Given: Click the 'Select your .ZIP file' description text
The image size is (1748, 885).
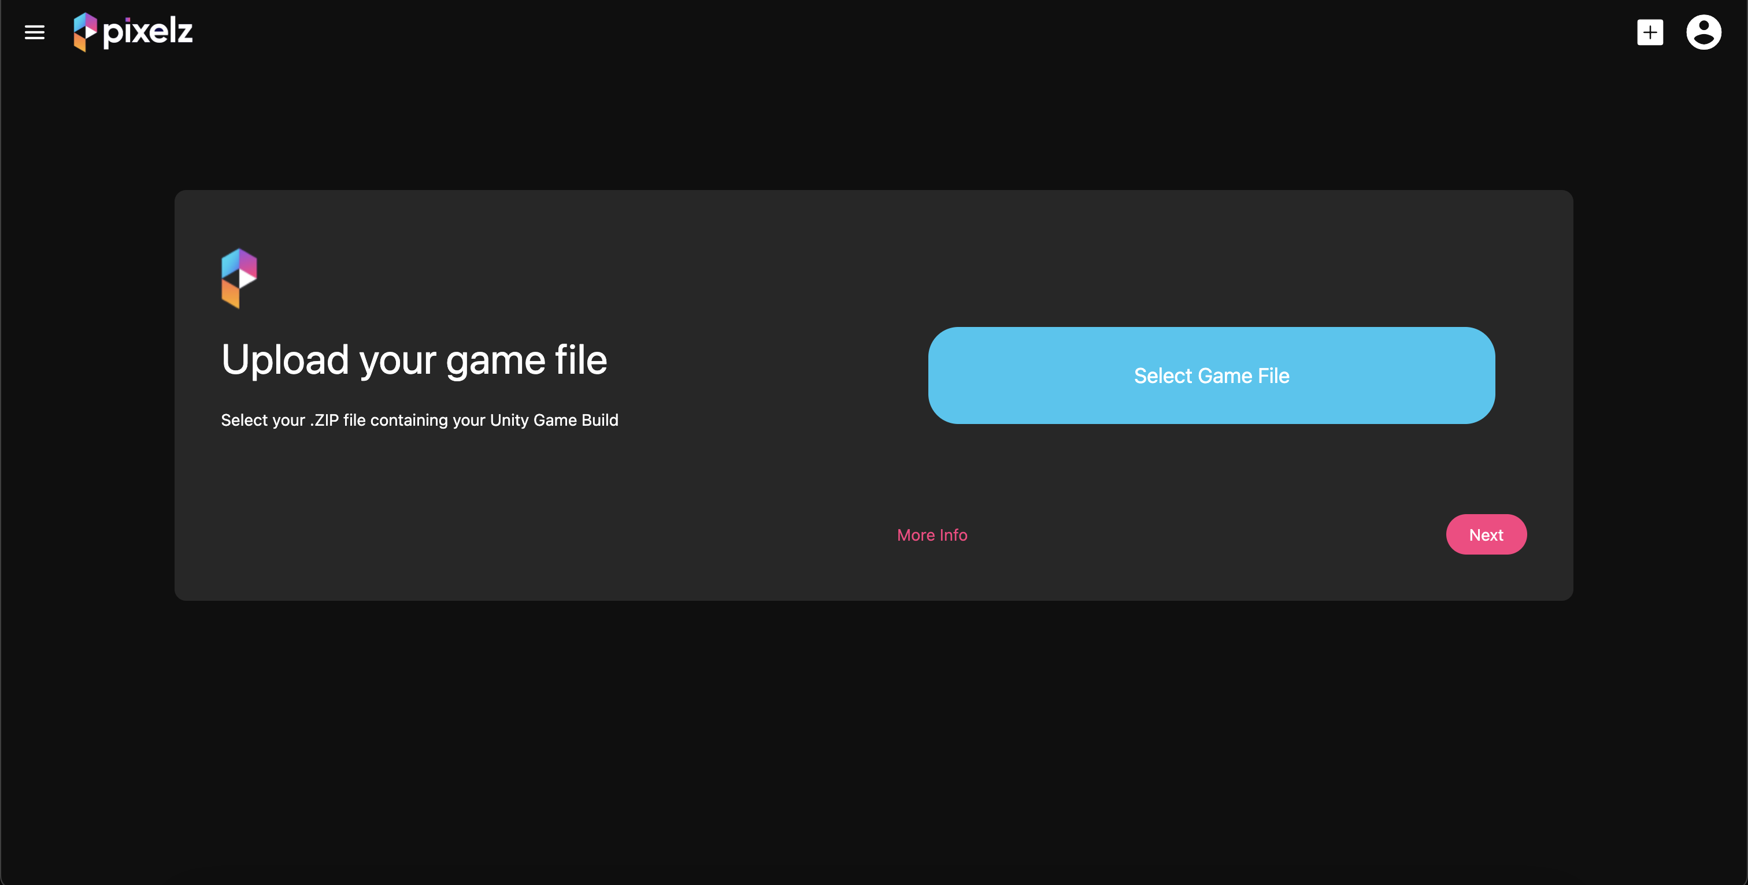Looking at the screenshot, I should 419,421.
